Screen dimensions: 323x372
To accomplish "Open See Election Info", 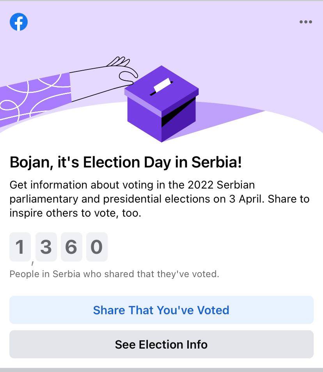I will coord(161,344).
